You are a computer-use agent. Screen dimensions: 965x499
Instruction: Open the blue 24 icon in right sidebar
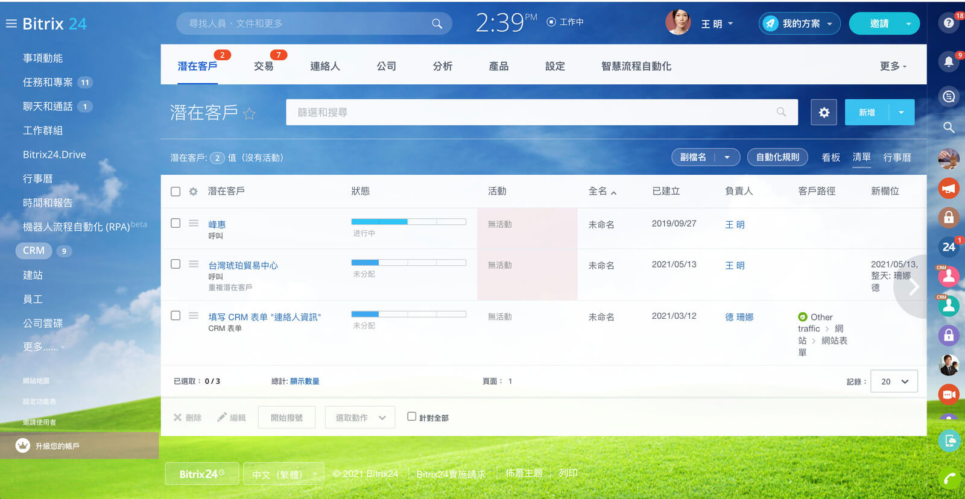(949, 246)
